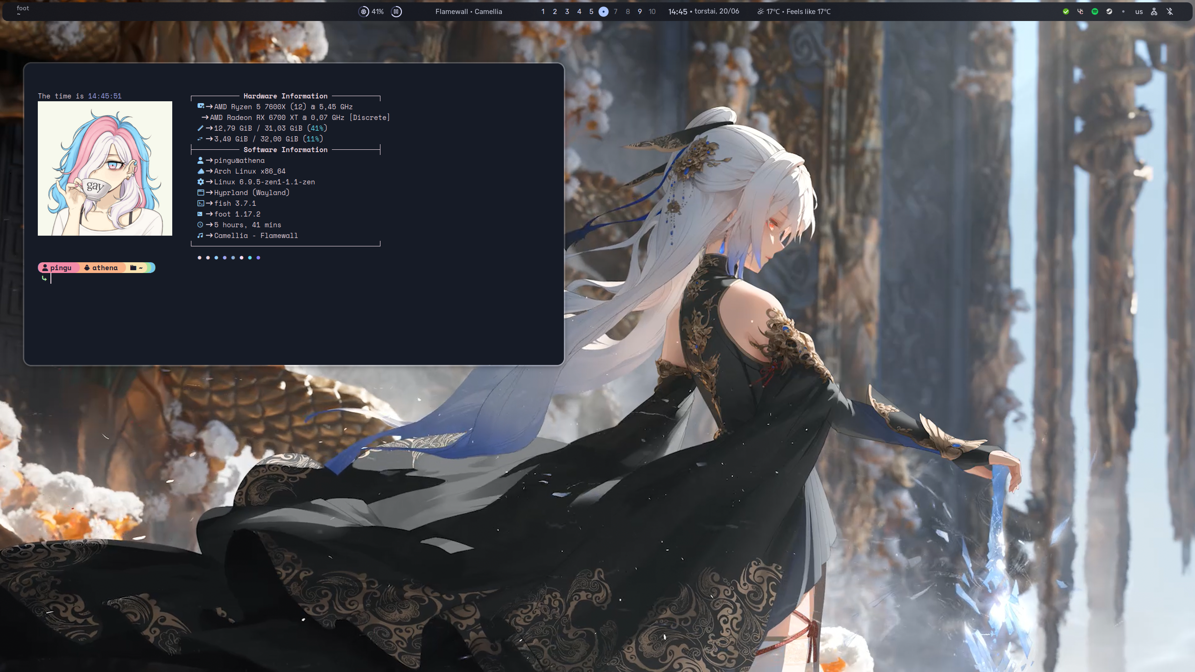Click the torstai, 20/06 date text
1195x672 pixels.
[717, 11]
